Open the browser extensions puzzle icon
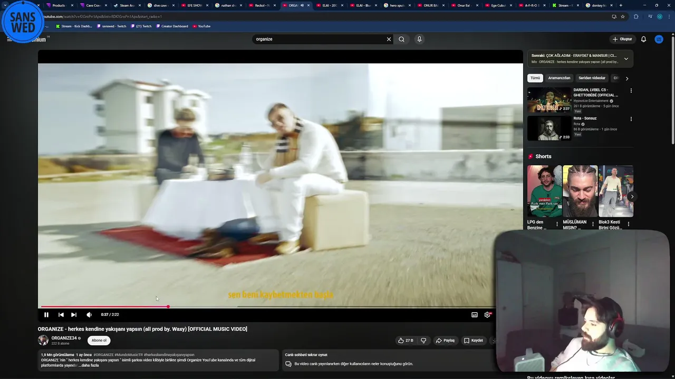Viewport: 675px width, 379px height. coord(636,16)
